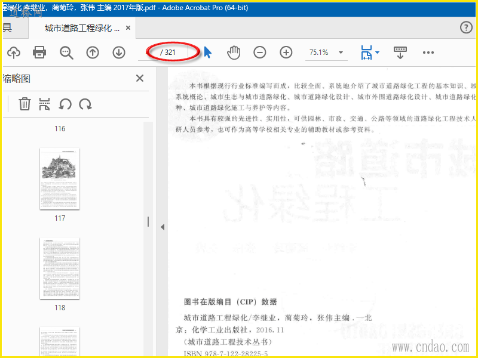This screenshot has height=358, width=478.
Task: Select page 117 thumbnail
Action: (x=60, y=178)
